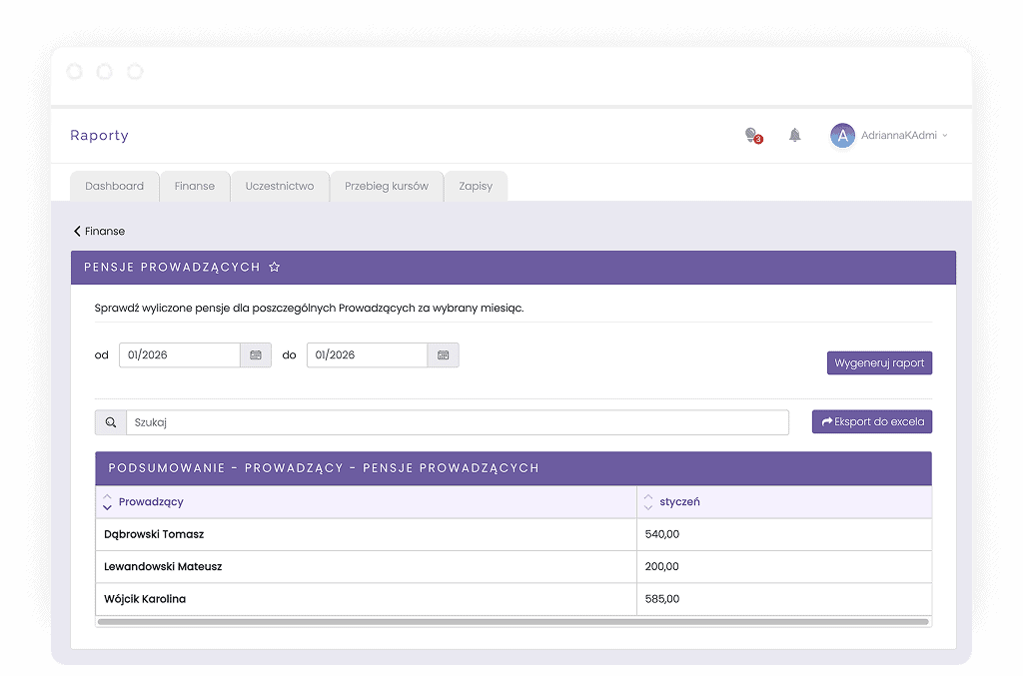Focus the Szukaj search field
The image size is (1023, 676).
(457, 422)
